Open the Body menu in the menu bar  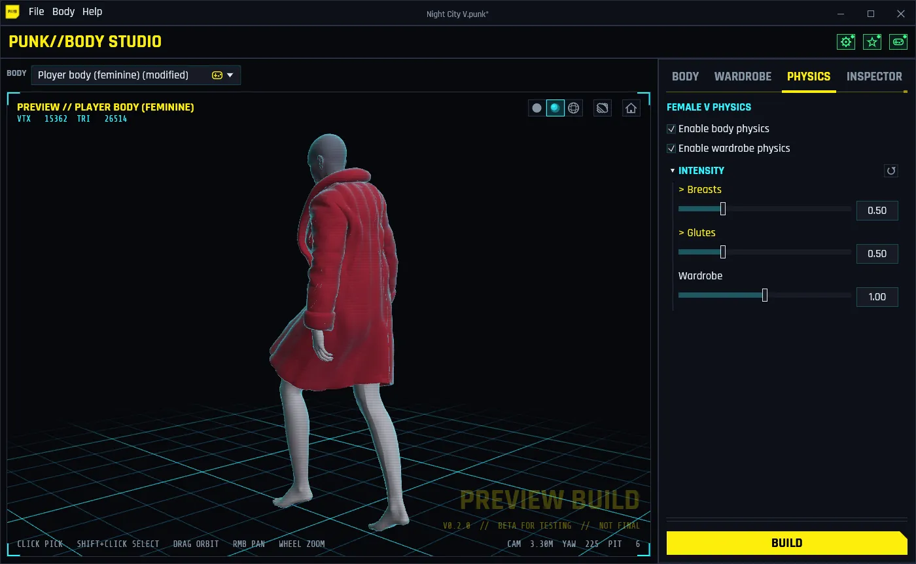63,12
